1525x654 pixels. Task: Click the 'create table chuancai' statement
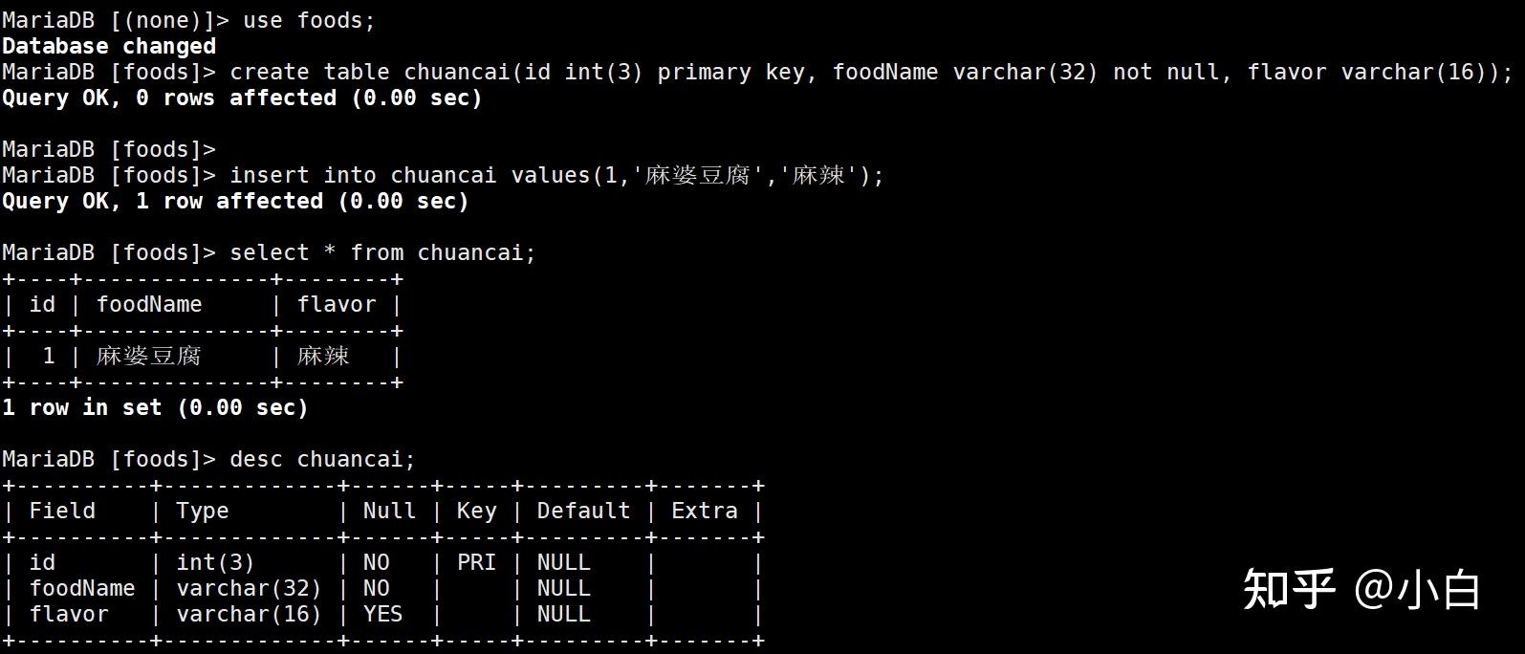(872, 72)
